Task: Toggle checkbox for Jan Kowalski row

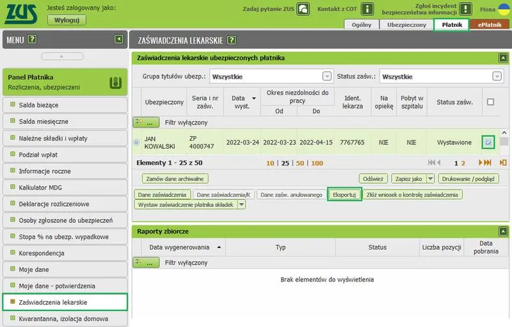Action: 488,142
